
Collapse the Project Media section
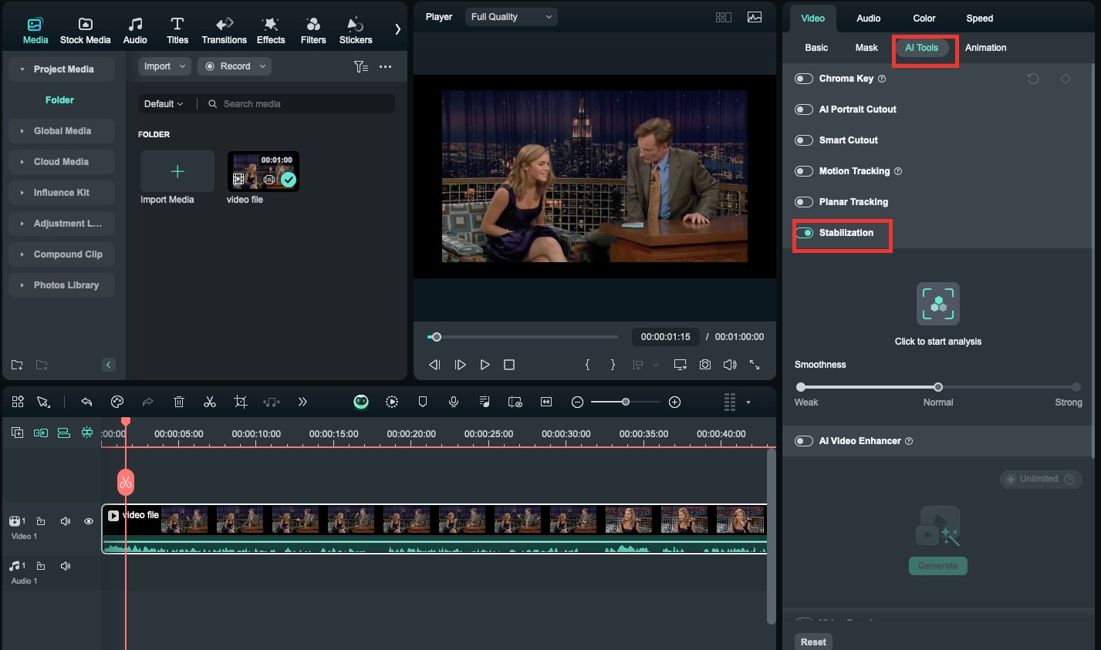click(x=62, y=69)
